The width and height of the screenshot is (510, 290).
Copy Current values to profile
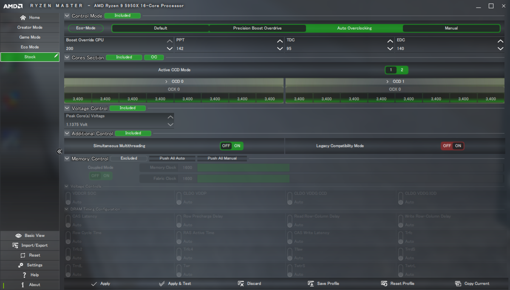[472, 284]
